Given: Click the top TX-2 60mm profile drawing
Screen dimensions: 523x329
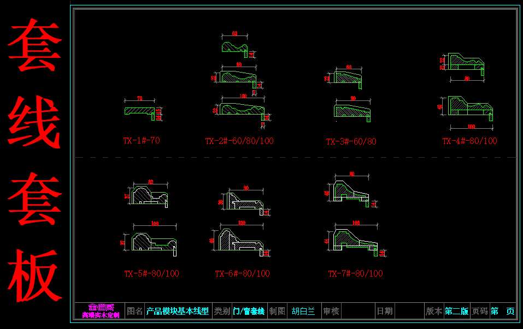Looking at the screenshot, I should coord(235,47).
